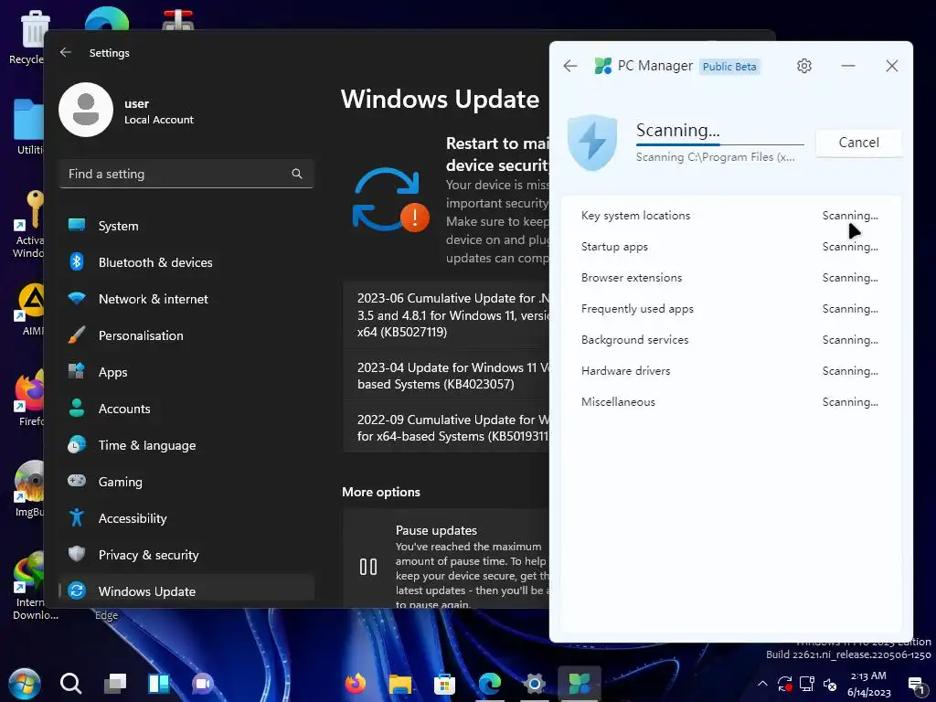
Task: Select the Miscellaneous scan row
Action: pyautogui.click(x=729, y=402)
